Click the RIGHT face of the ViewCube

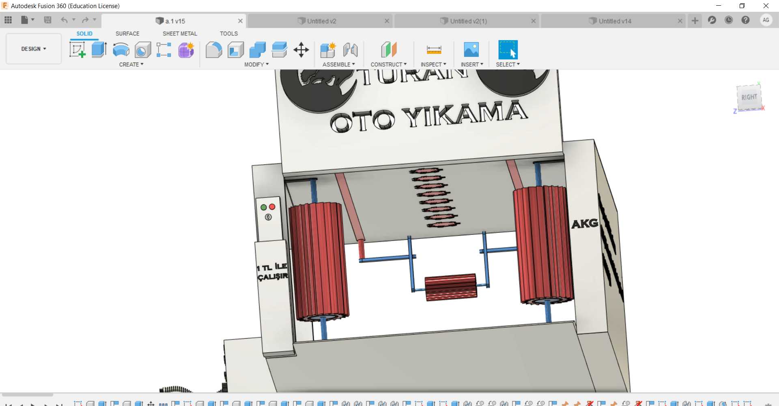[x=749, y=97]
